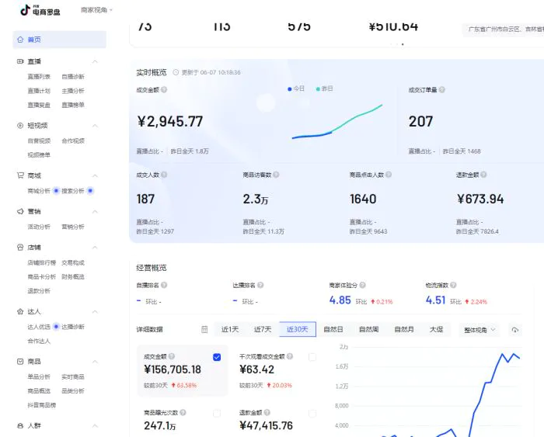
Task: Open help tooltip next to realtime 退款金额
Action: [483, 175]
